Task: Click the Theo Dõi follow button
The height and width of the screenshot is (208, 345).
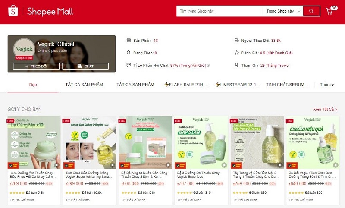Action: click(x=36, y=66)
